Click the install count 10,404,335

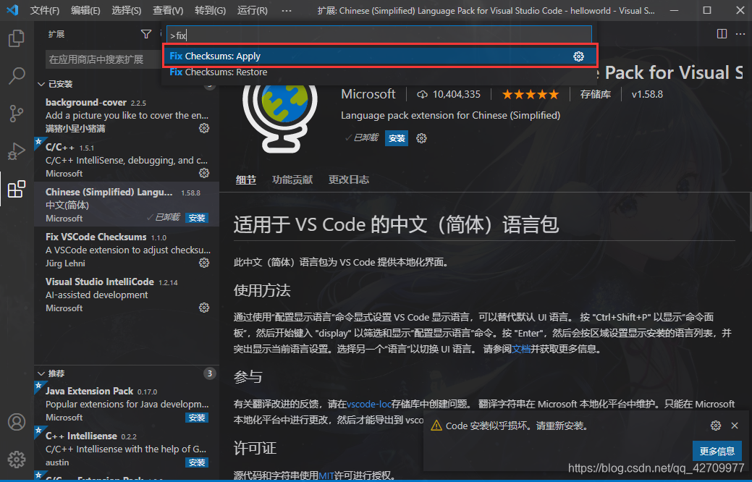tap(449, 95)
